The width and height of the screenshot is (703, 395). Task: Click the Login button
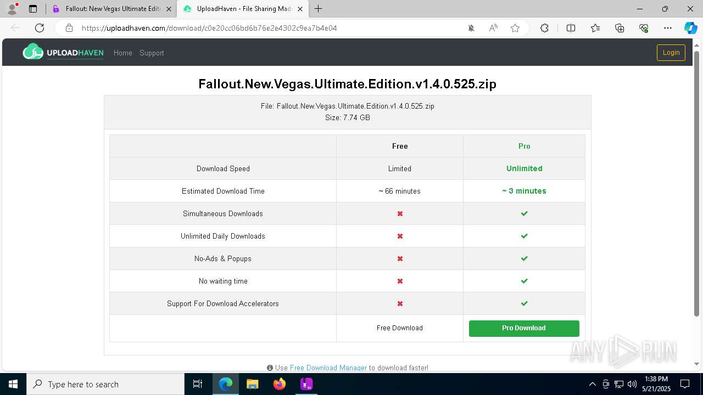[671, 53]
